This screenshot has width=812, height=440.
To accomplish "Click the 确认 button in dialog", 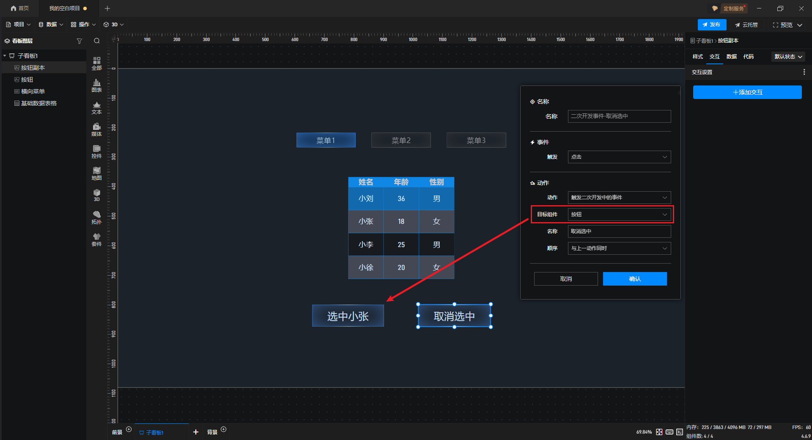I will pos(634,279).
